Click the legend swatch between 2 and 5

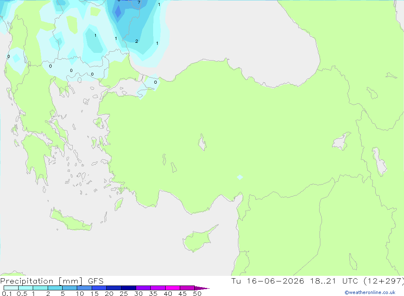[55, 288]
